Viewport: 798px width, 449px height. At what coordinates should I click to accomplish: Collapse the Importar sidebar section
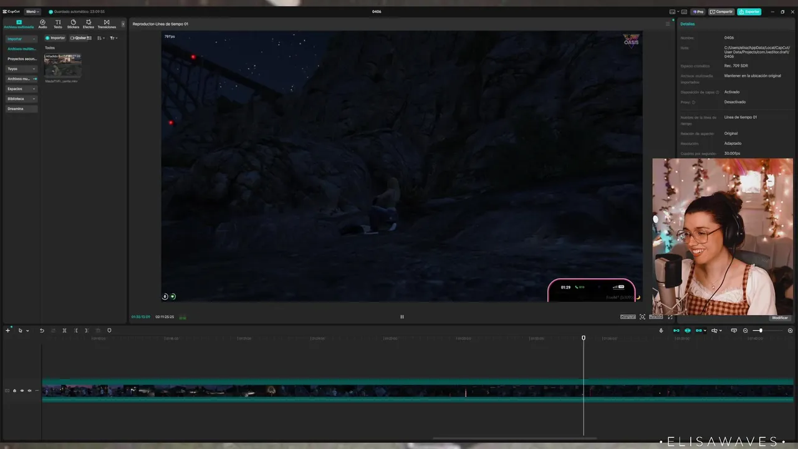(22, 39)
